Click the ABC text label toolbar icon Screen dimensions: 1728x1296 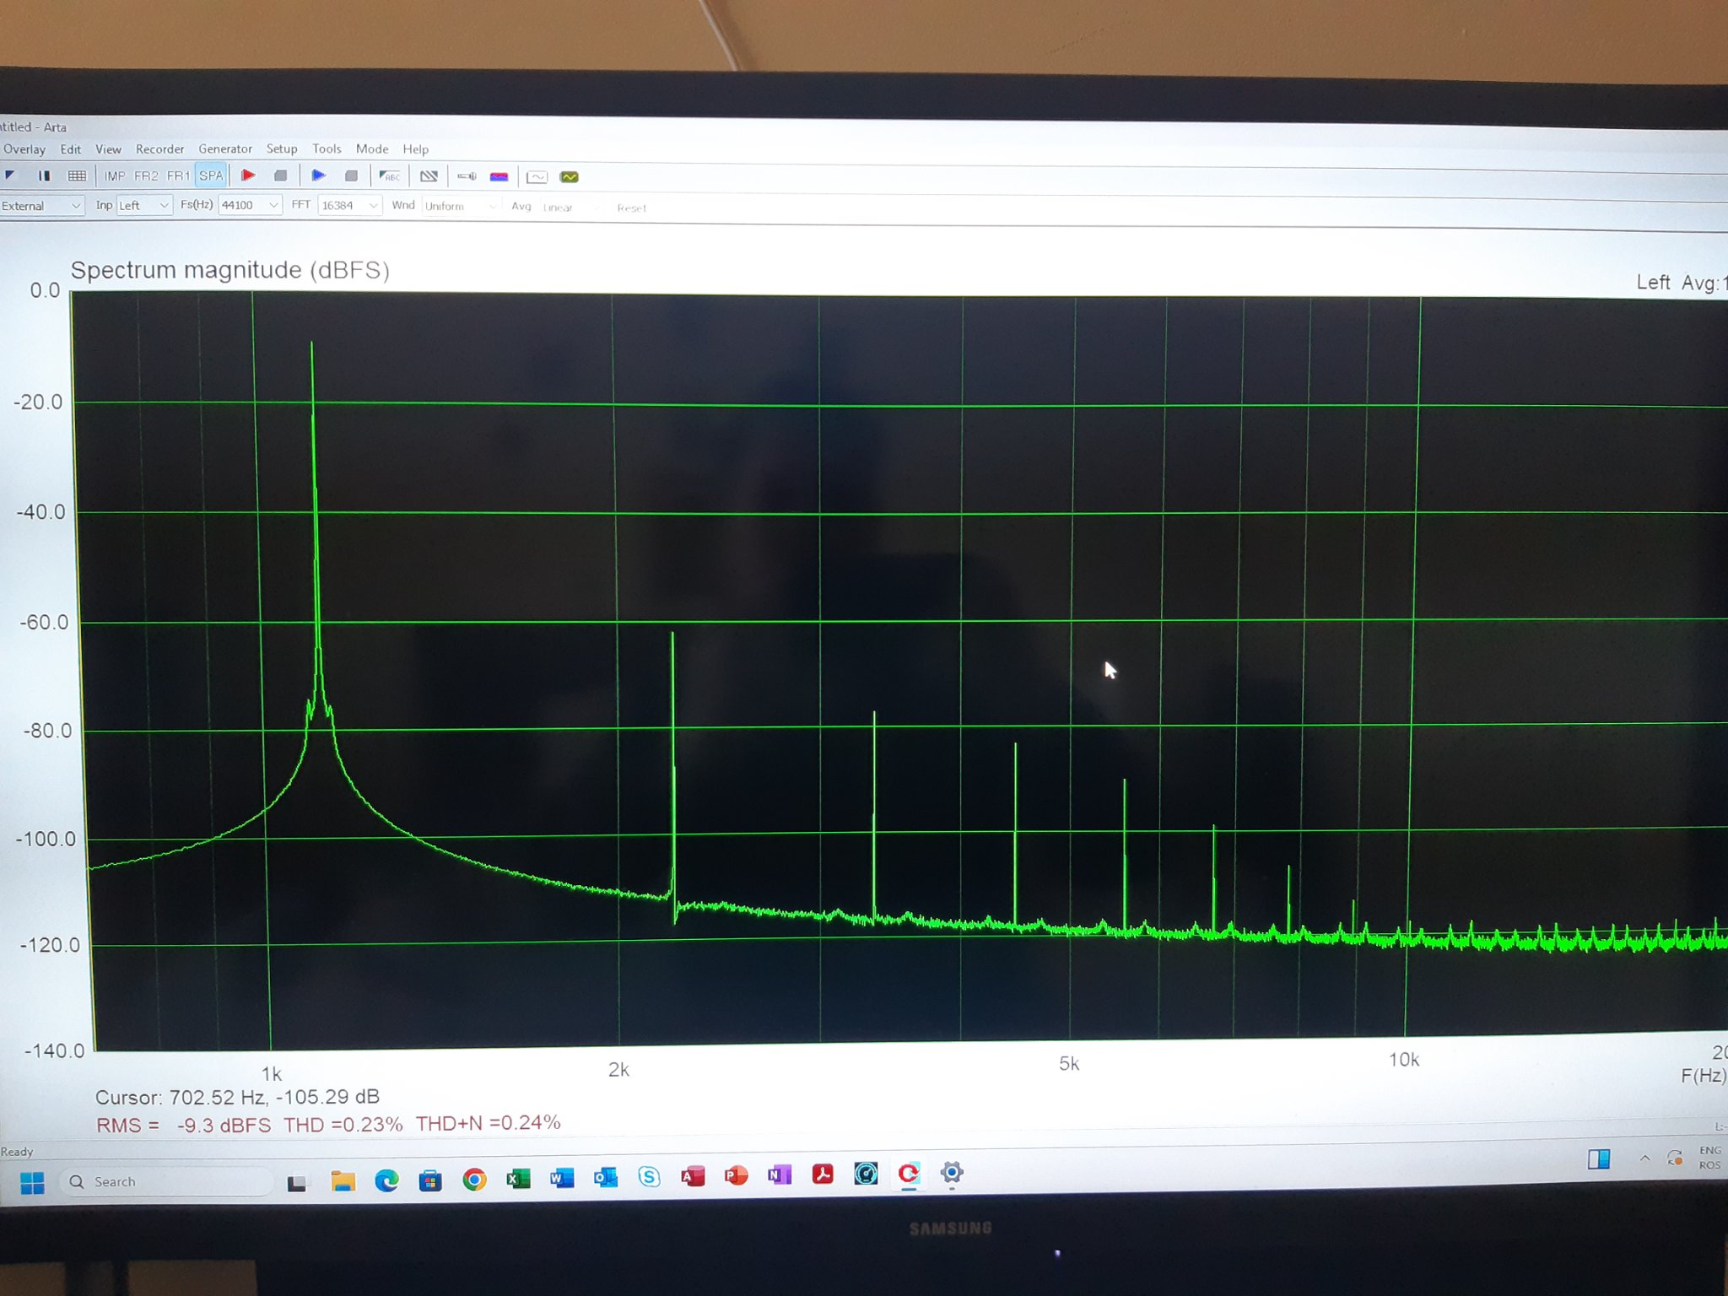click(x=390, y=175)
